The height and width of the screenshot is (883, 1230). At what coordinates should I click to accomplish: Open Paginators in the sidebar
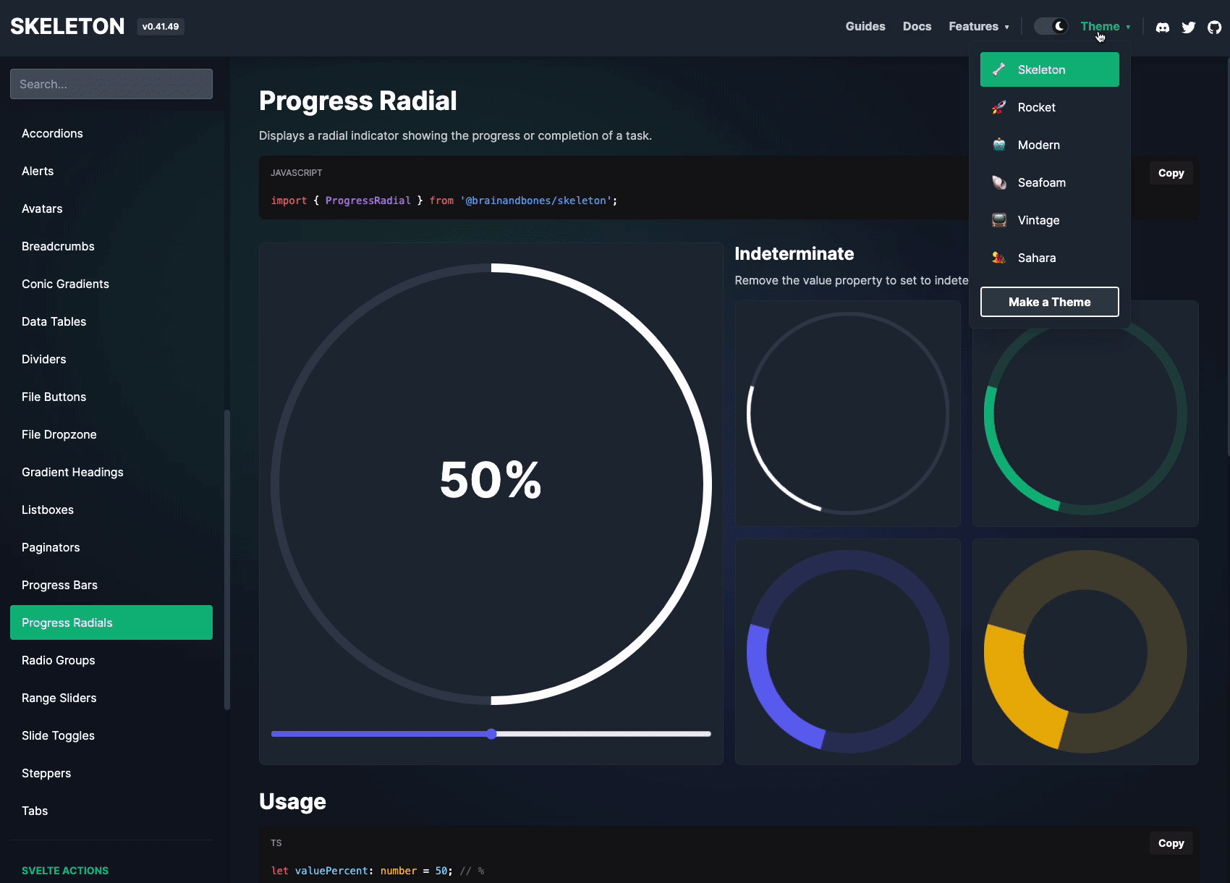tap(111, 547)
